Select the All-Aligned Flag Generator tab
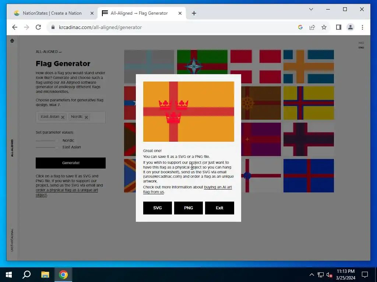 (x=139, y=13)
